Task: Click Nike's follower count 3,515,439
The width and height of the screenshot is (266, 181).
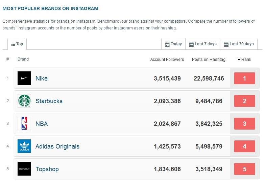Action: point(167,78)
